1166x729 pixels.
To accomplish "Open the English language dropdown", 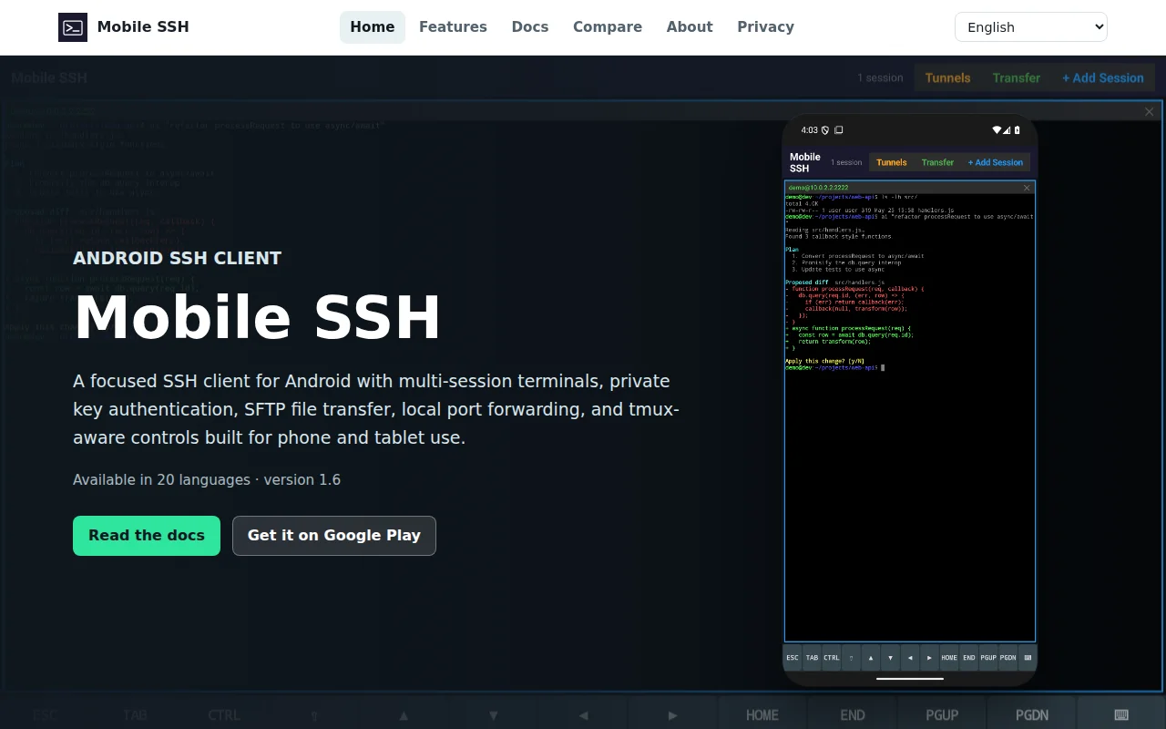I will (x=1031, y=27).
